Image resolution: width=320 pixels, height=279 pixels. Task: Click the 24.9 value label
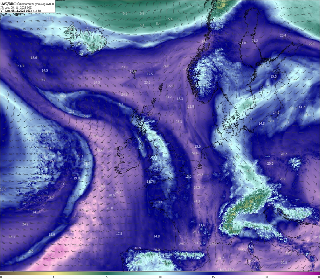point(182,244)
